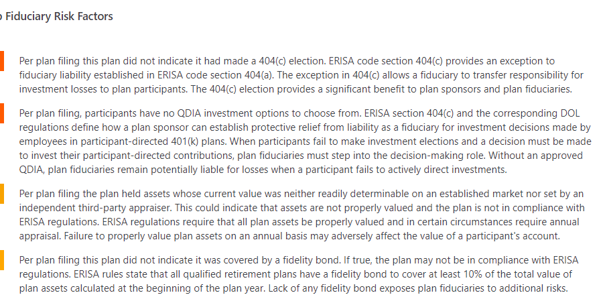Click the orange bar beside the QDIA paragraph
The image size is (603, 297).
click(1, 112)
